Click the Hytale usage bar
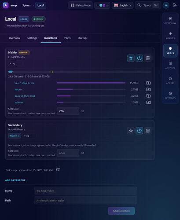 [91, 89]
